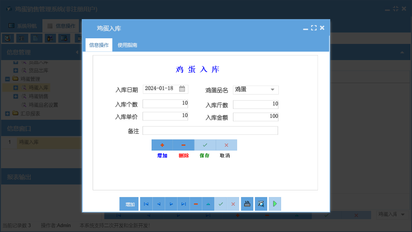The height and width of the screenshot is (232, 412).
Task: Click the green 保存 checkmark icon
Action: point(204,145)
